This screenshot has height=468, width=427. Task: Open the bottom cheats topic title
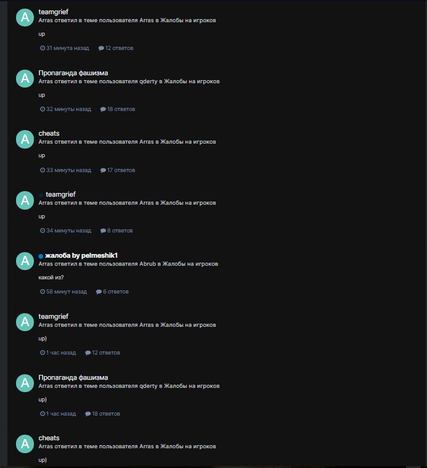tap(49, 438)
